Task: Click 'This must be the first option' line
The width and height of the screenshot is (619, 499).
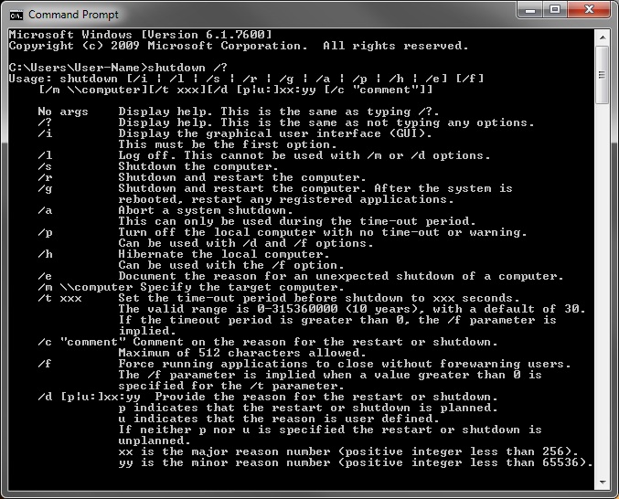Action: pos(228,144)
